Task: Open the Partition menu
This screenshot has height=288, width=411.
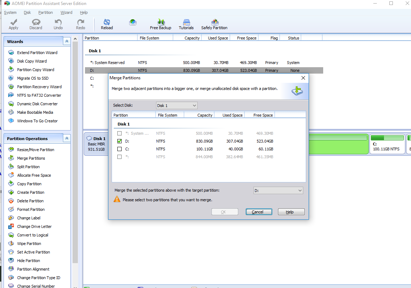Action: 46,12
